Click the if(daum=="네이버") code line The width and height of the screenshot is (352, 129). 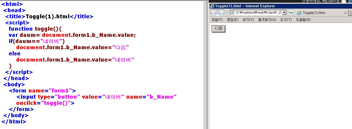[37, 41]
